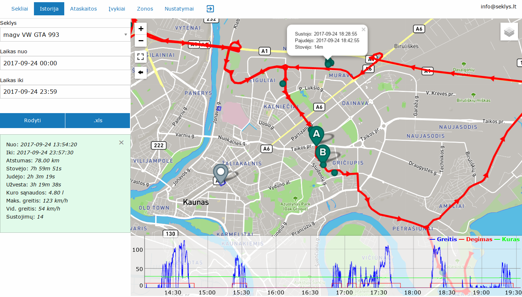Image resolution: width=522 pixels, height=297 pixels.
Task: Zoom out of the map
Action: [141, 40]
